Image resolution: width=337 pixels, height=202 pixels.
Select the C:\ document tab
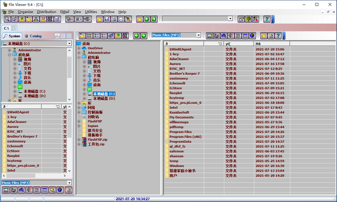(x=9, y=28)
